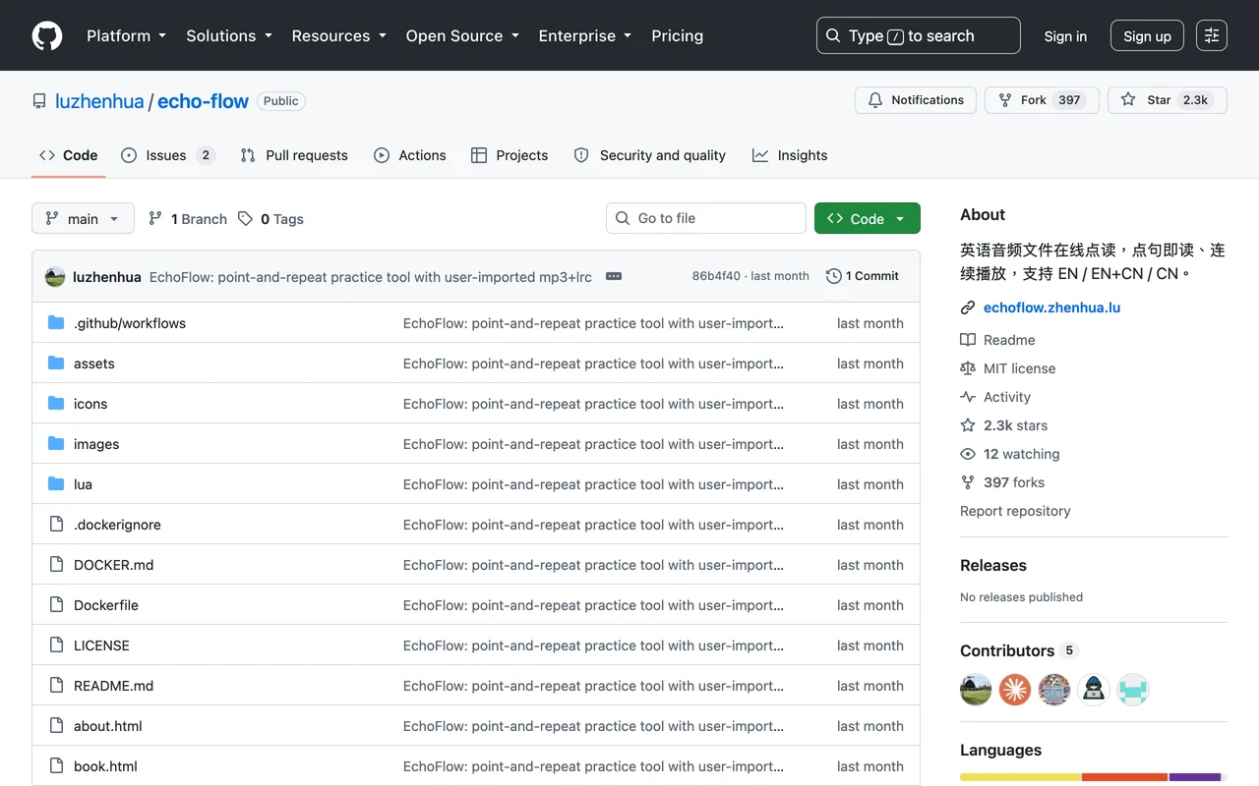Open the echo-flow repository name link
Viewport: 1259px width, 786px height.
[203, 101]
